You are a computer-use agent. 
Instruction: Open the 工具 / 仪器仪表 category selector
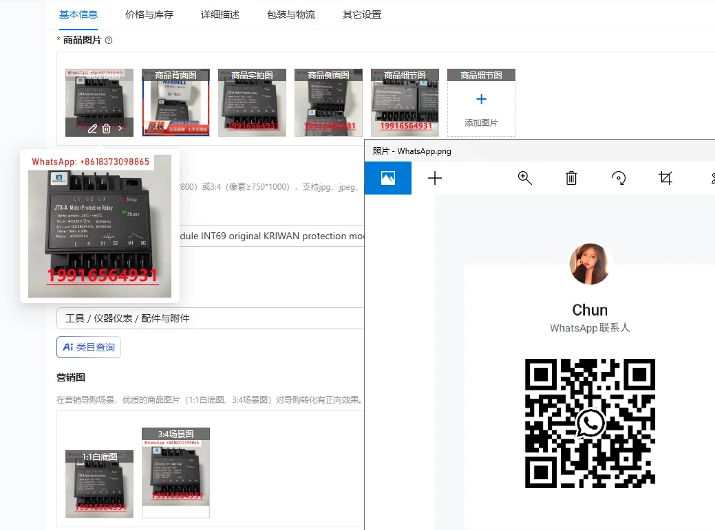pyautogui.click(x=210, y=318)
